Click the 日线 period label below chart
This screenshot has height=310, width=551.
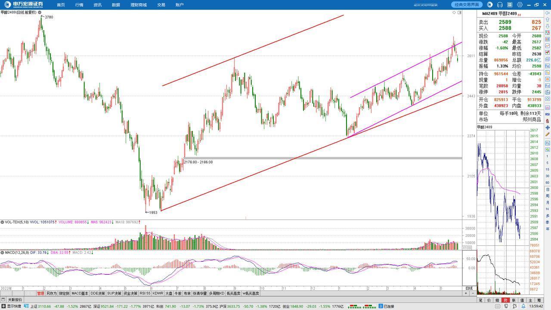tap(469, 288)
